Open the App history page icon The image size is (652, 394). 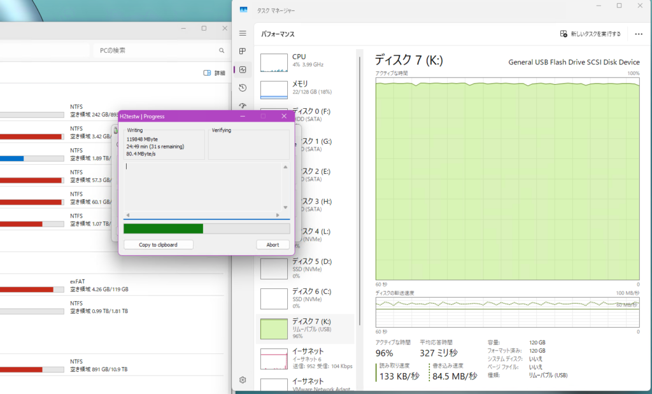(243, 88)
